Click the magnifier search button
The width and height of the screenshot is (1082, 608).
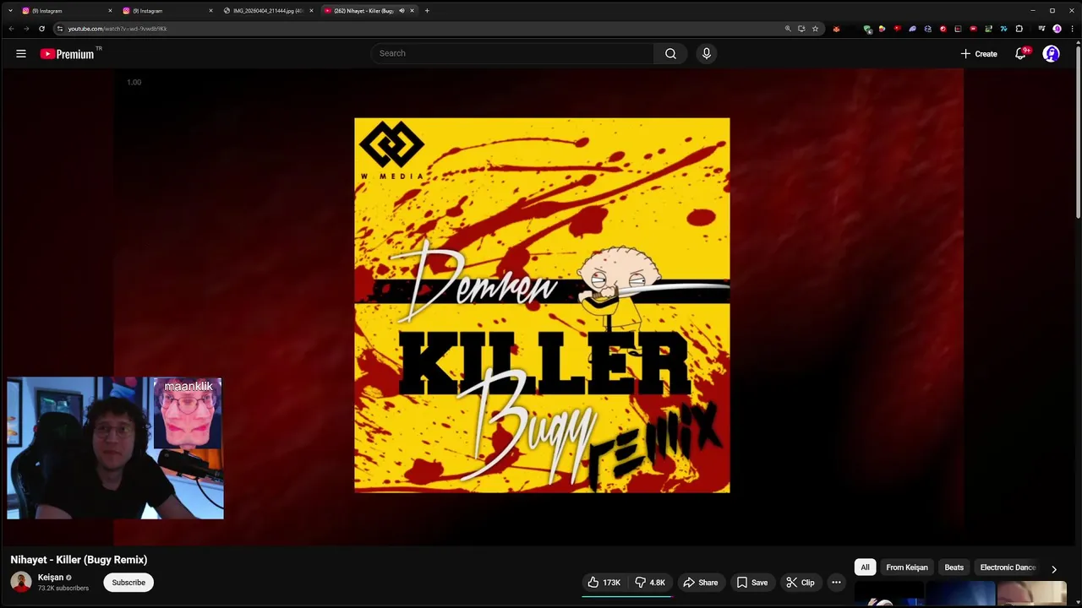[x=670, y=53]
